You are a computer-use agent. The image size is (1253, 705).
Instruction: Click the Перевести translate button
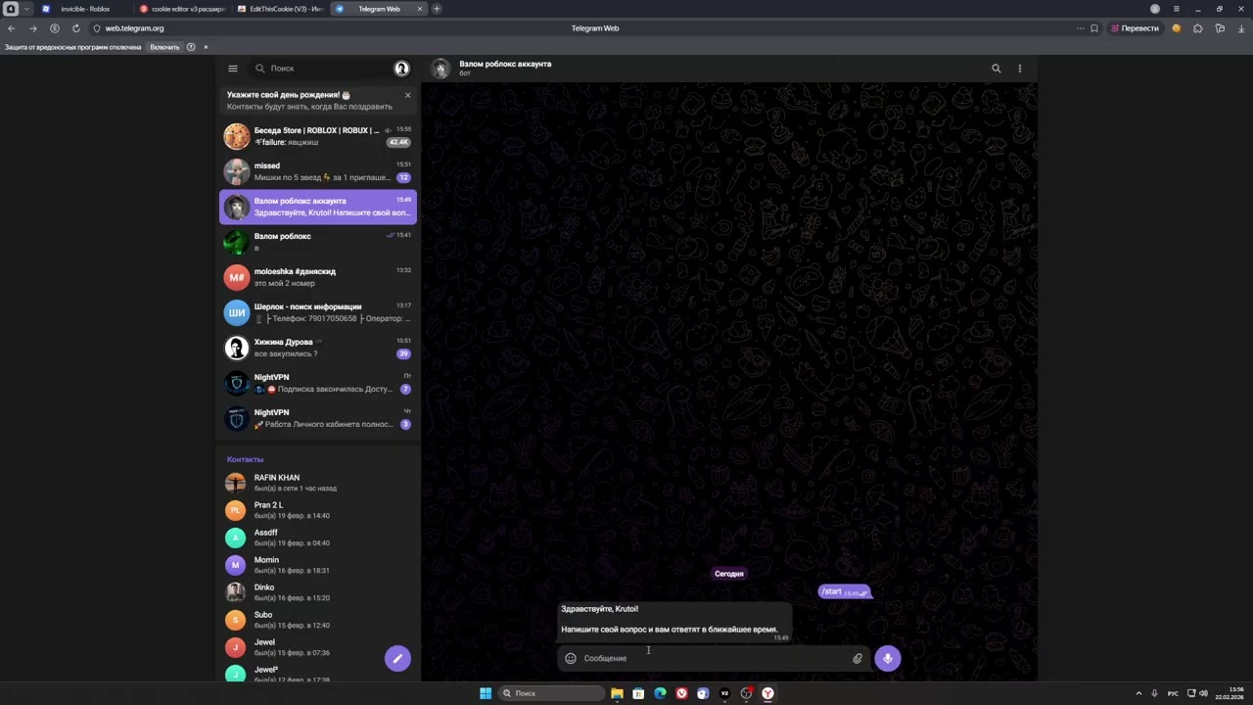[x=1135, y=28]
